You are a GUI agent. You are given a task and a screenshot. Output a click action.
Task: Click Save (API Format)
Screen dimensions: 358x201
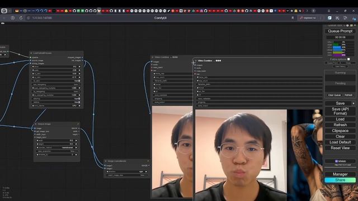click(340, 111)
